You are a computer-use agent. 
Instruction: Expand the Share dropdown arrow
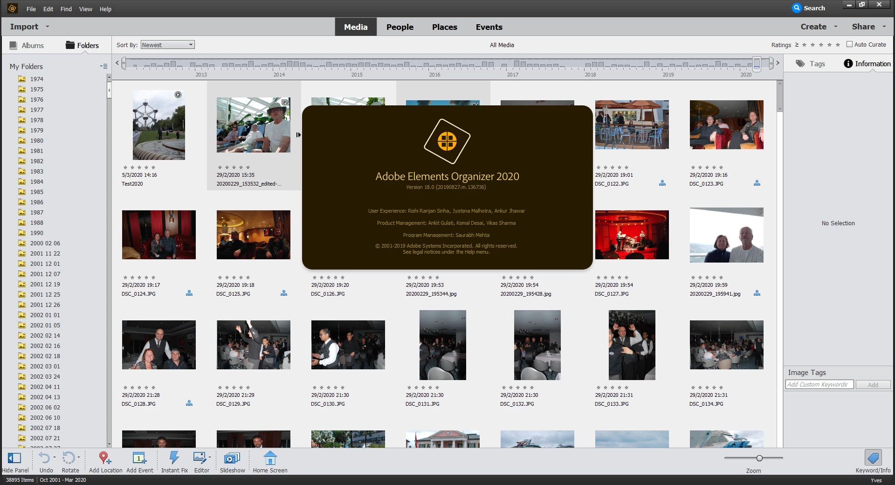884,27
